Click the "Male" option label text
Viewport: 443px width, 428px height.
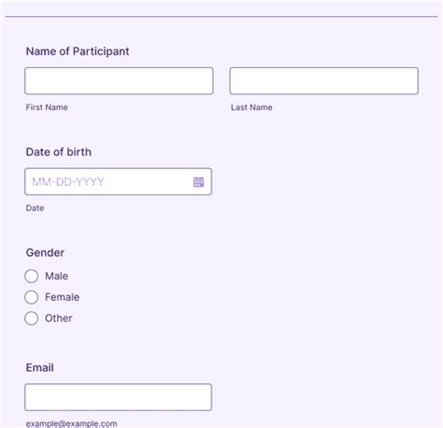pyautogui.click(x=56, y=276)
